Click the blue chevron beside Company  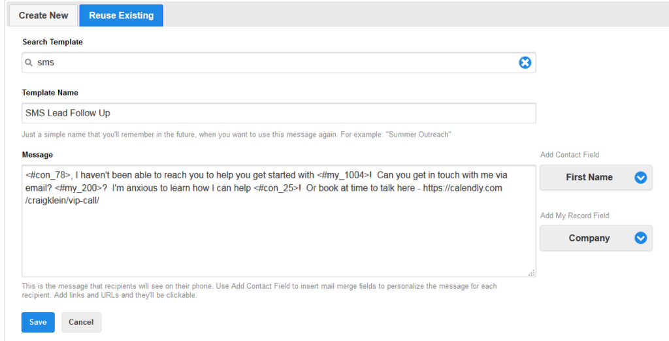(640, 238)
